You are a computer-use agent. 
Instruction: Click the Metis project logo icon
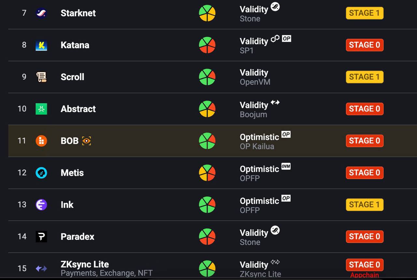coord(41,173)
